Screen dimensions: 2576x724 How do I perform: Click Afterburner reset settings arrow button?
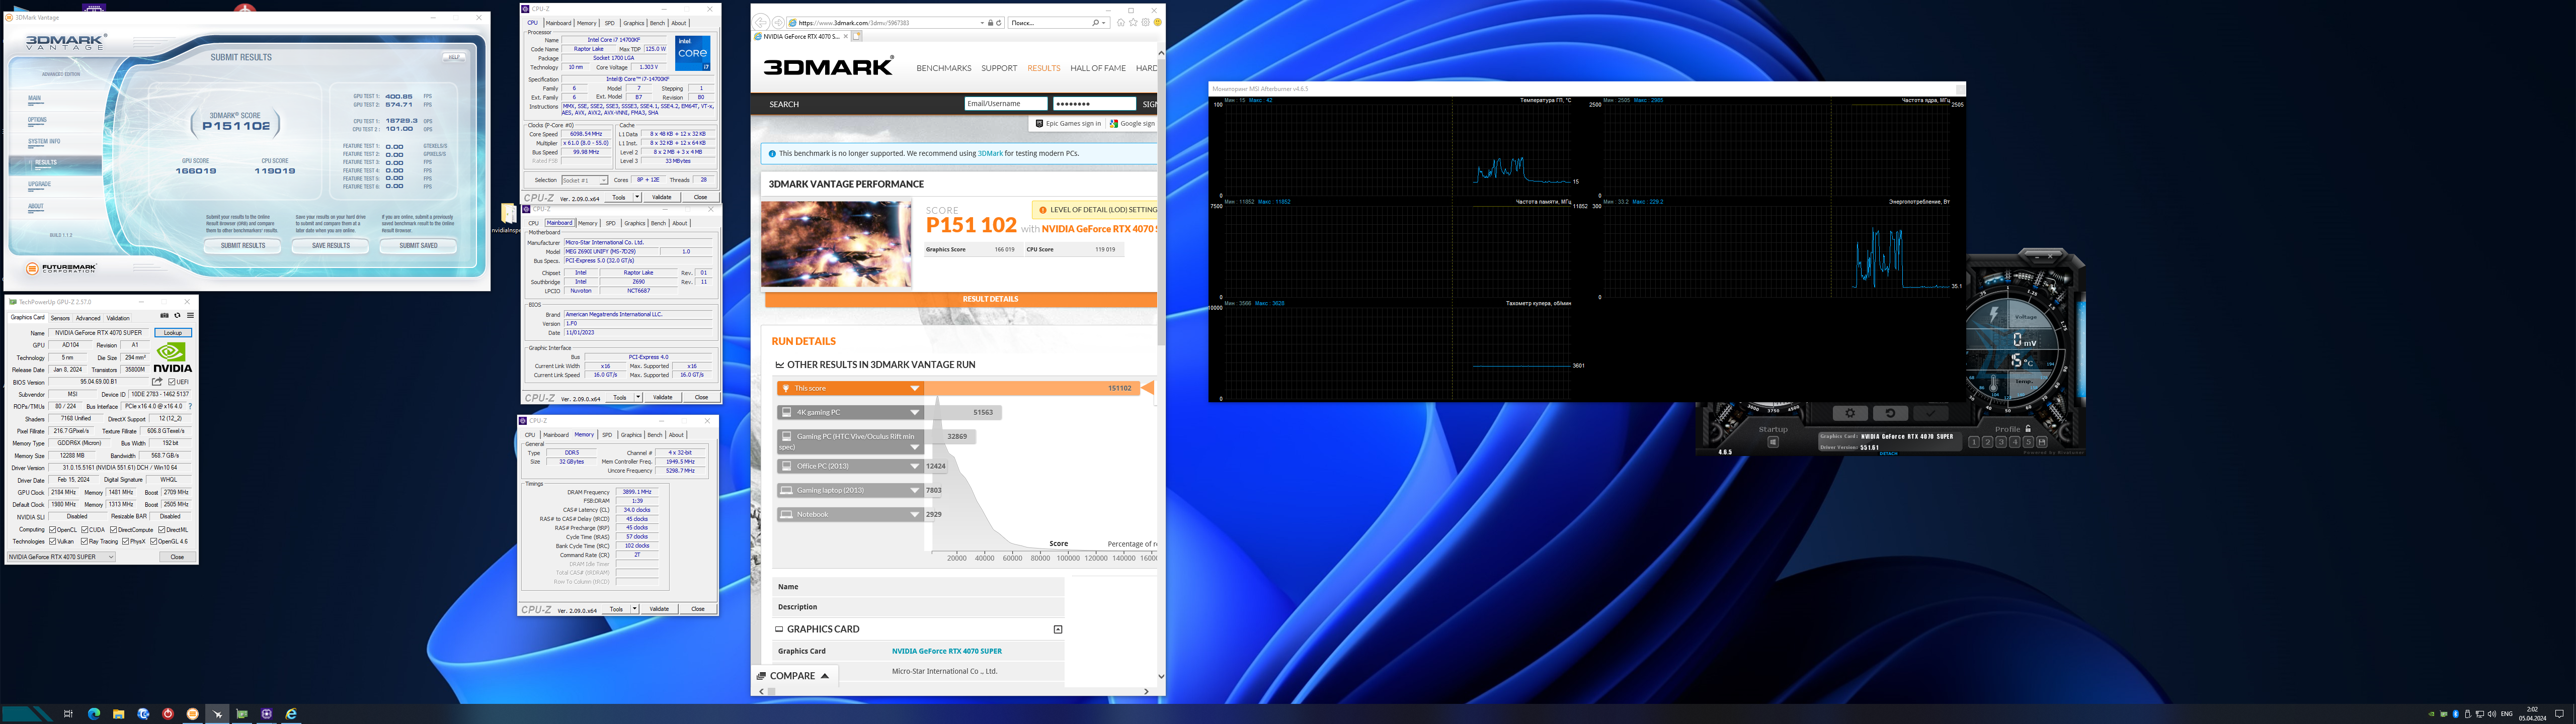click(1891, 413)
